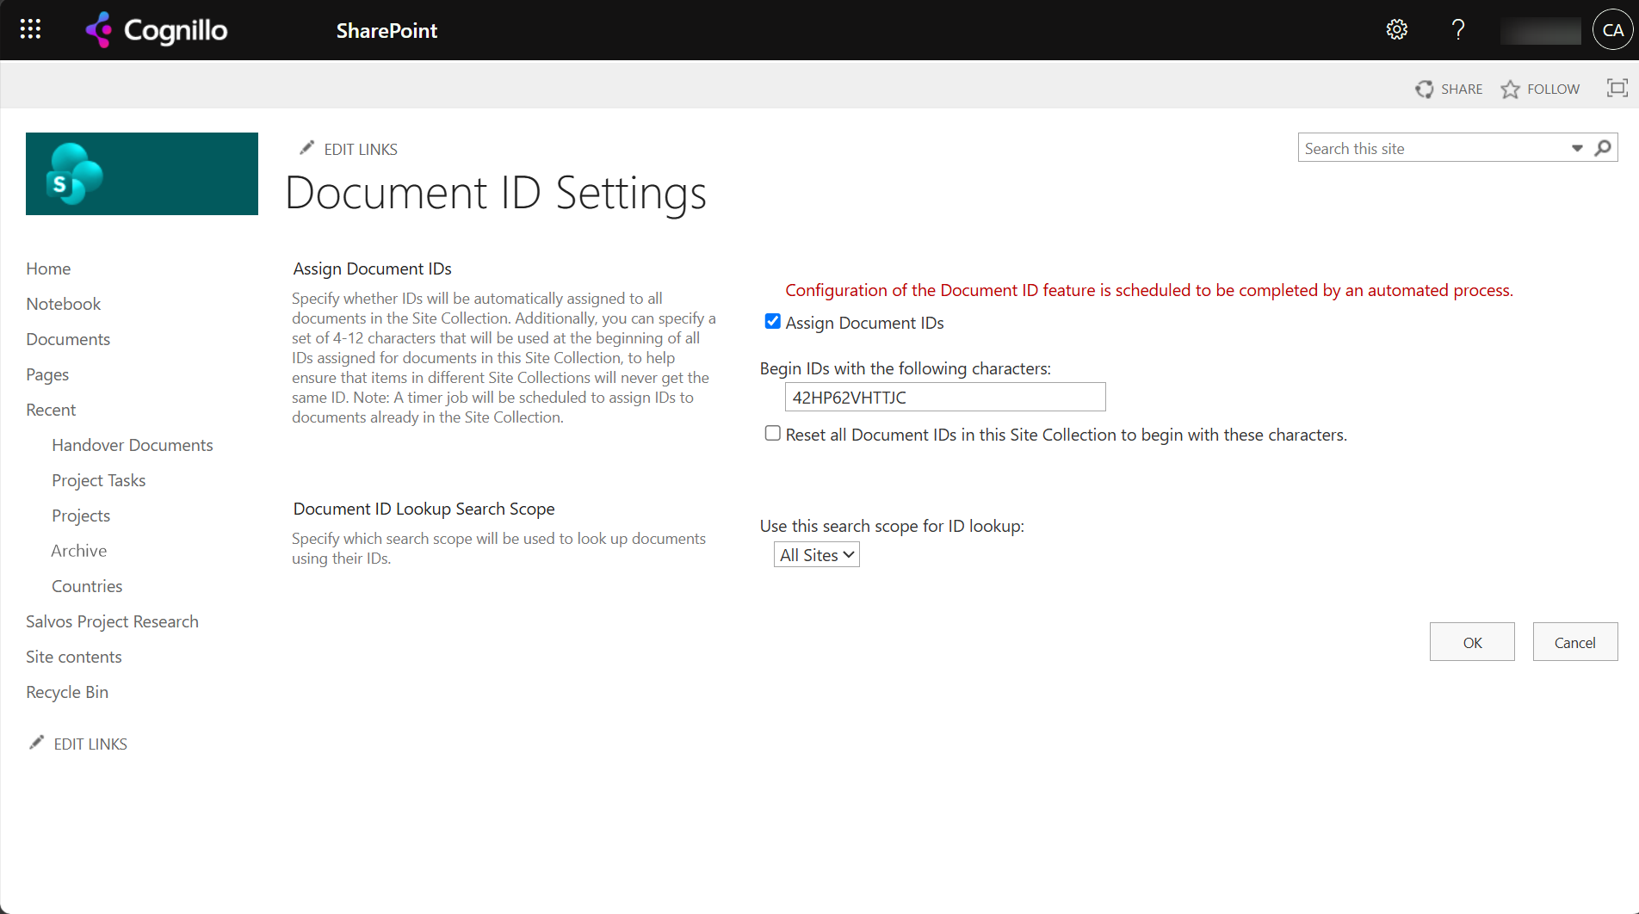Open Project Tasks link
1639x914 pixels.
pyautogui.click(x=99, y=480)
